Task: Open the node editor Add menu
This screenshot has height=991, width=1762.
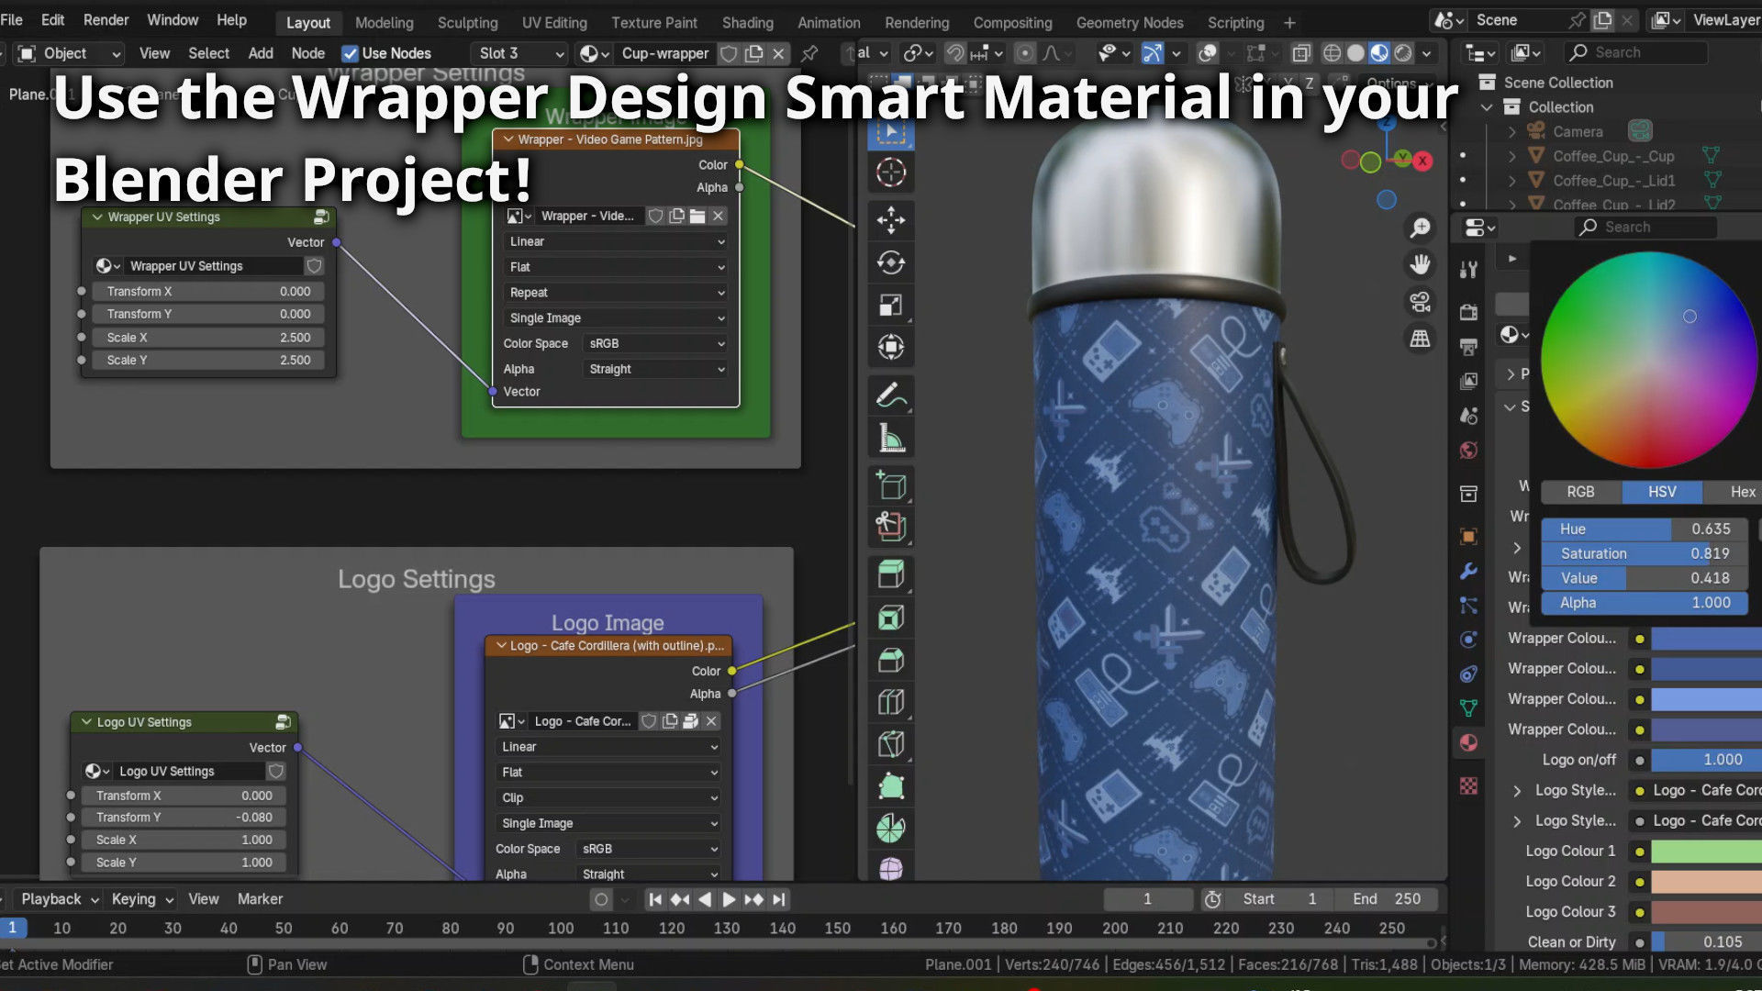Action: [261, 53]
